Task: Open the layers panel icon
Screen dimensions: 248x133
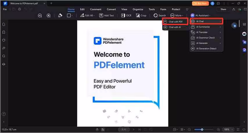Action: coord(4,64)
